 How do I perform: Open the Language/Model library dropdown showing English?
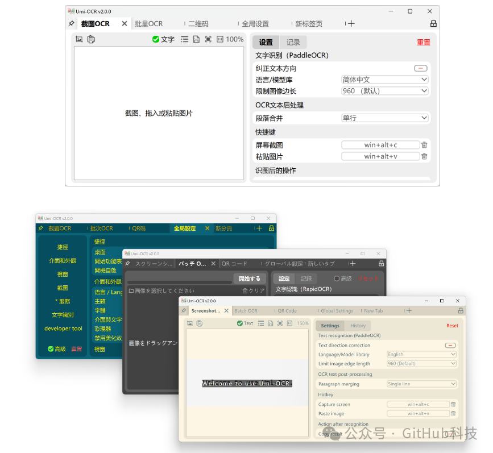(x=421, y=354)
